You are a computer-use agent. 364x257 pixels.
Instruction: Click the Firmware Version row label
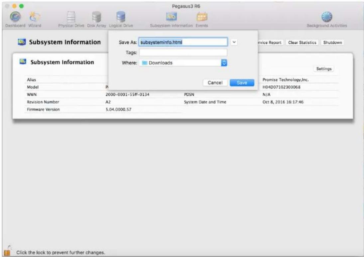[x=43, y=109]
